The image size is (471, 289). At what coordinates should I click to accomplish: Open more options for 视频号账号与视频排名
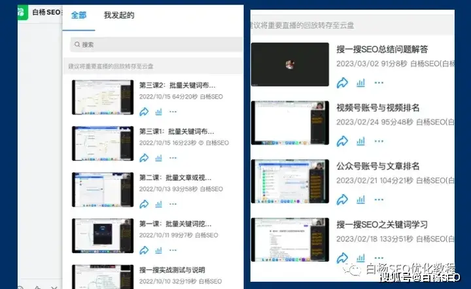(x=379, y=141)
